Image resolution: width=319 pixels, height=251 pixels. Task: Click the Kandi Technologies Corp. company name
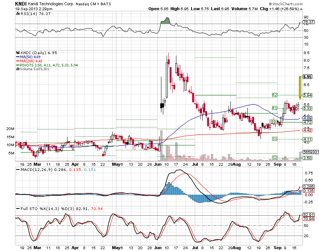[x=51, y=4]
